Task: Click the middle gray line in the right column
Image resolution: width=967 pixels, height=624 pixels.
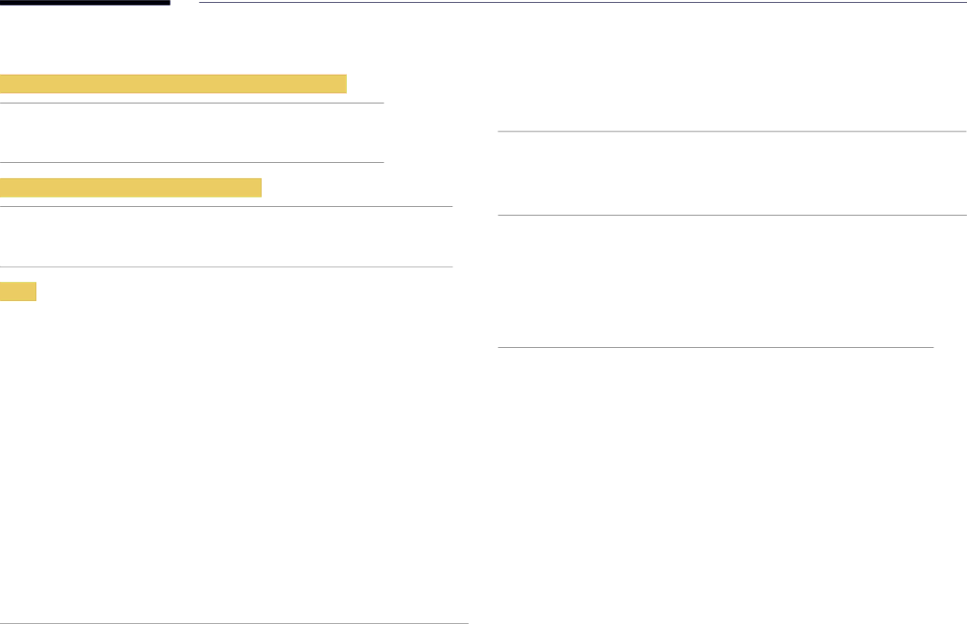Action: (732, 216)
